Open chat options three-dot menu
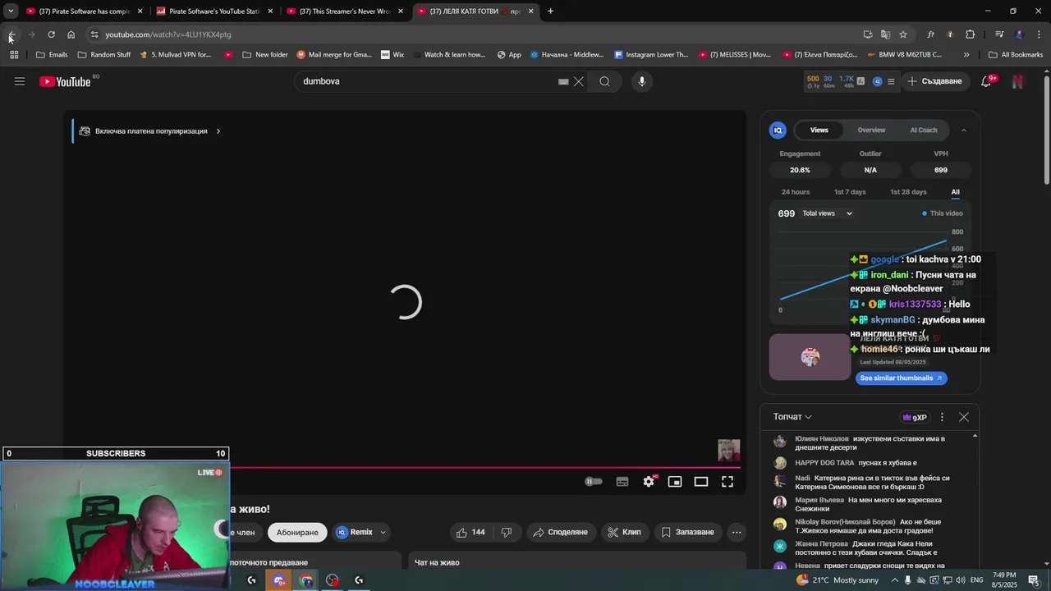1051x591 pixels. (942, 417)
